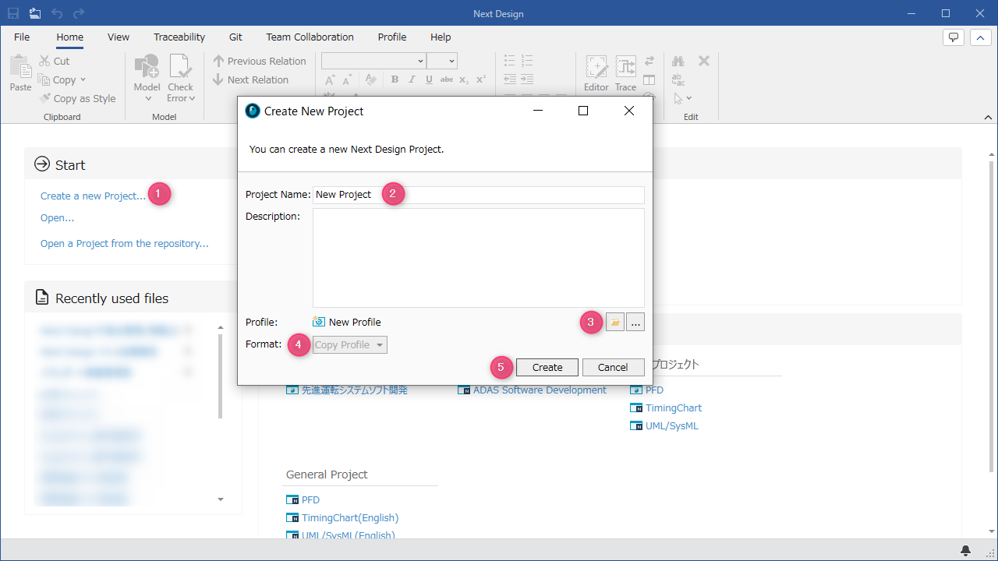Click the Trace icon in ribbon
The image size is (998, 561).
625,66
